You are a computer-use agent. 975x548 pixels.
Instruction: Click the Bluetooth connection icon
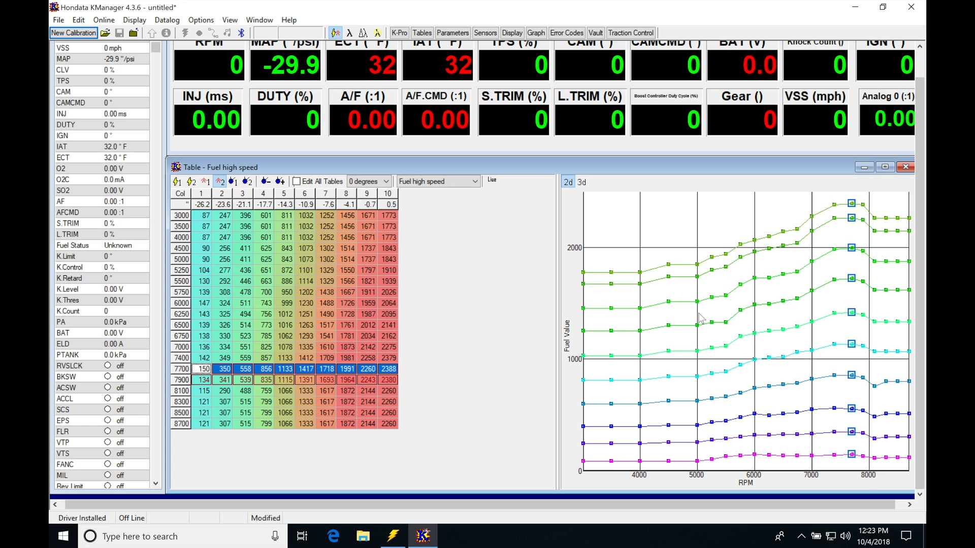pyautogui.click(x=242, y=32)
